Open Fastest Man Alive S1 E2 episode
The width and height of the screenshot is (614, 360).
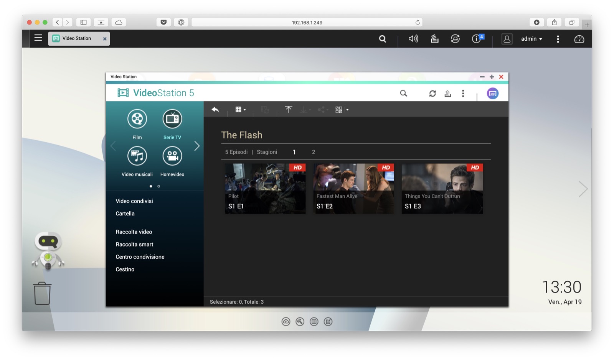(x=354, y=189)
